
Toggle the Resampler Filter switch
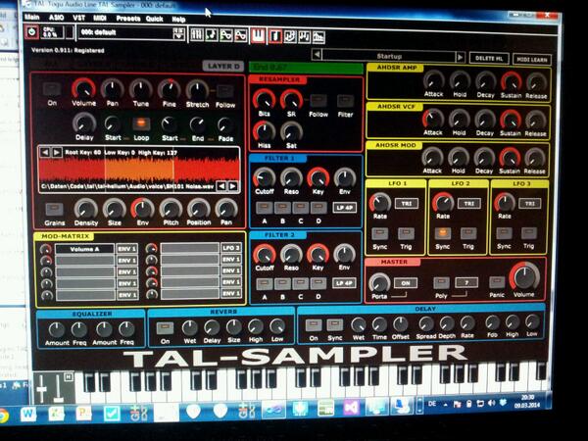coord(345,101)
